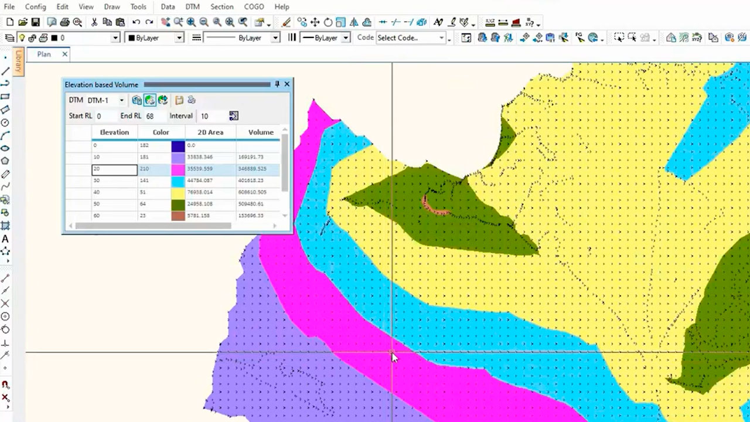The image size is (750, 422).
Task: Click the magenta color swatch for elevation 20
Action: 178,169
